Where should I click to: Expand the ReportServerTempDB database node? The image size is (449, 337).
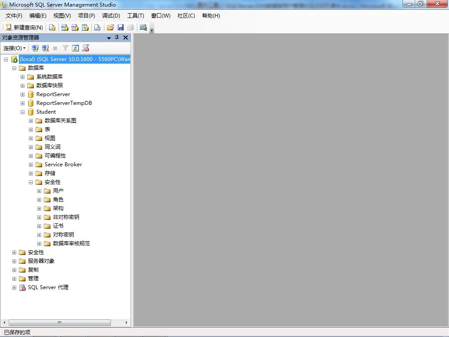coord(23,103)
